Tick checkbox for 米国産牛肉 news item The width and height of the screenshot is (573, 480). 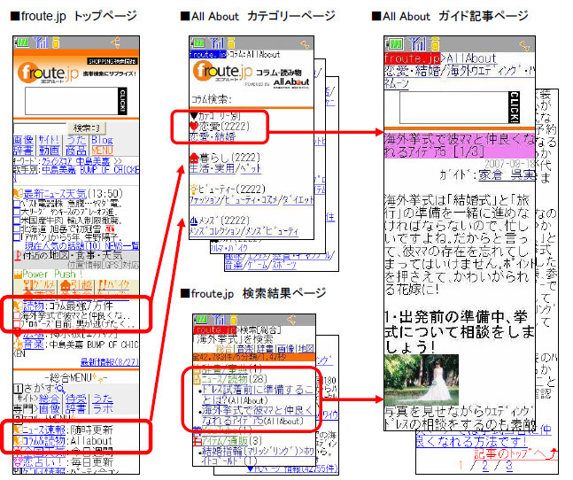point(17,221)
